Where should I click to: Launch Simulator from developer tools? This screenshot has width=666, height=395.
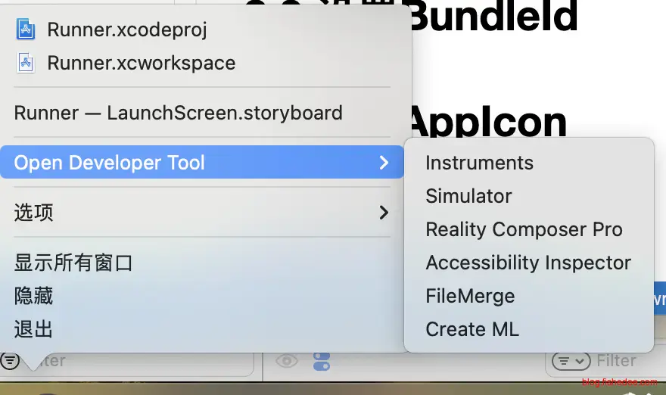(x=468, y=196)
